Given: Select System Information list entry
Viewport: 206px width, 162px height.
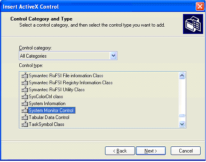Looking at the screenshot, I should pos(47,104).
